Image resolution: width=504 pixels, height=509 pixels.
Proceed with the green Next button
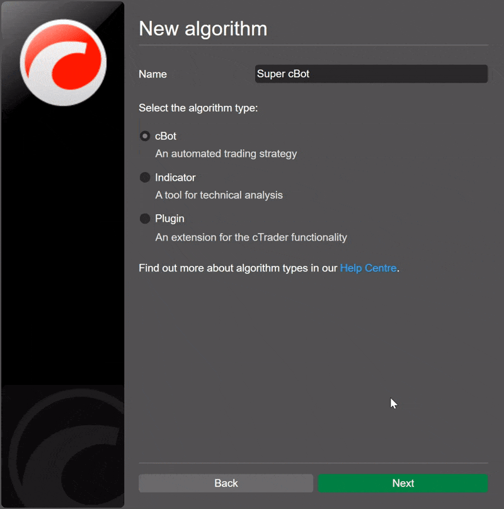(403, 483)
